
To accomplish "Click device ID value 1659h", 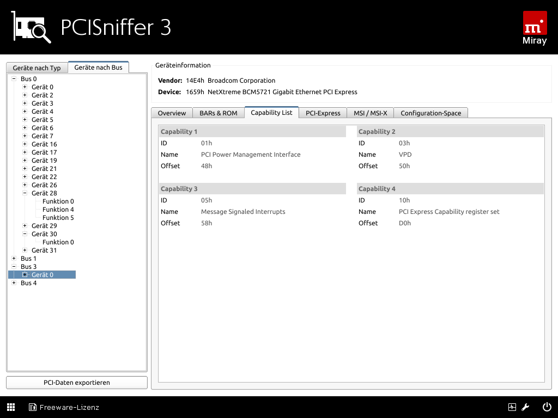I will (195, 91).
